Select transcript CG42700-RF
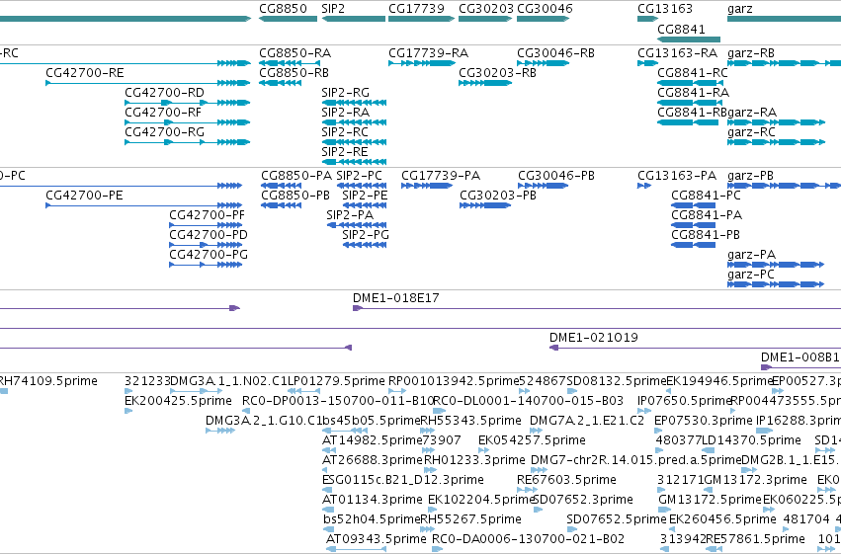The width and height of the screenshot is (841, 554). point(188,122)
